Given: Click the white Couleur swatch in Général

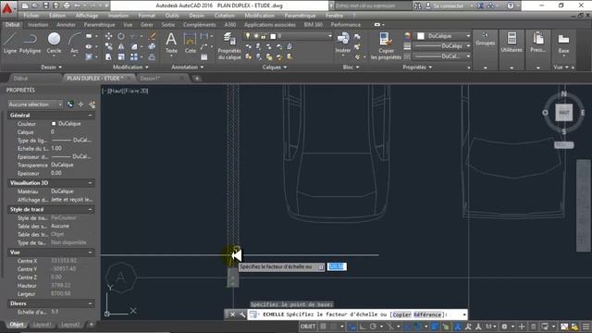Looking at the screenshot, I should 54,123.
